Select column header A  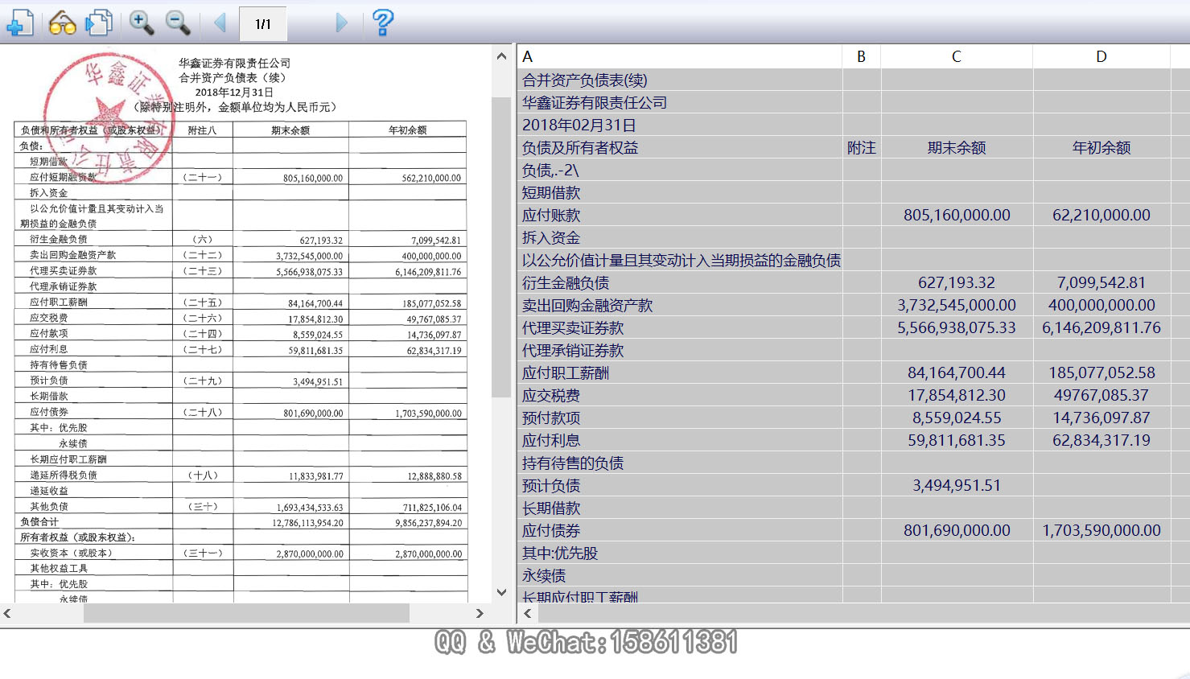tap(681, 56)
